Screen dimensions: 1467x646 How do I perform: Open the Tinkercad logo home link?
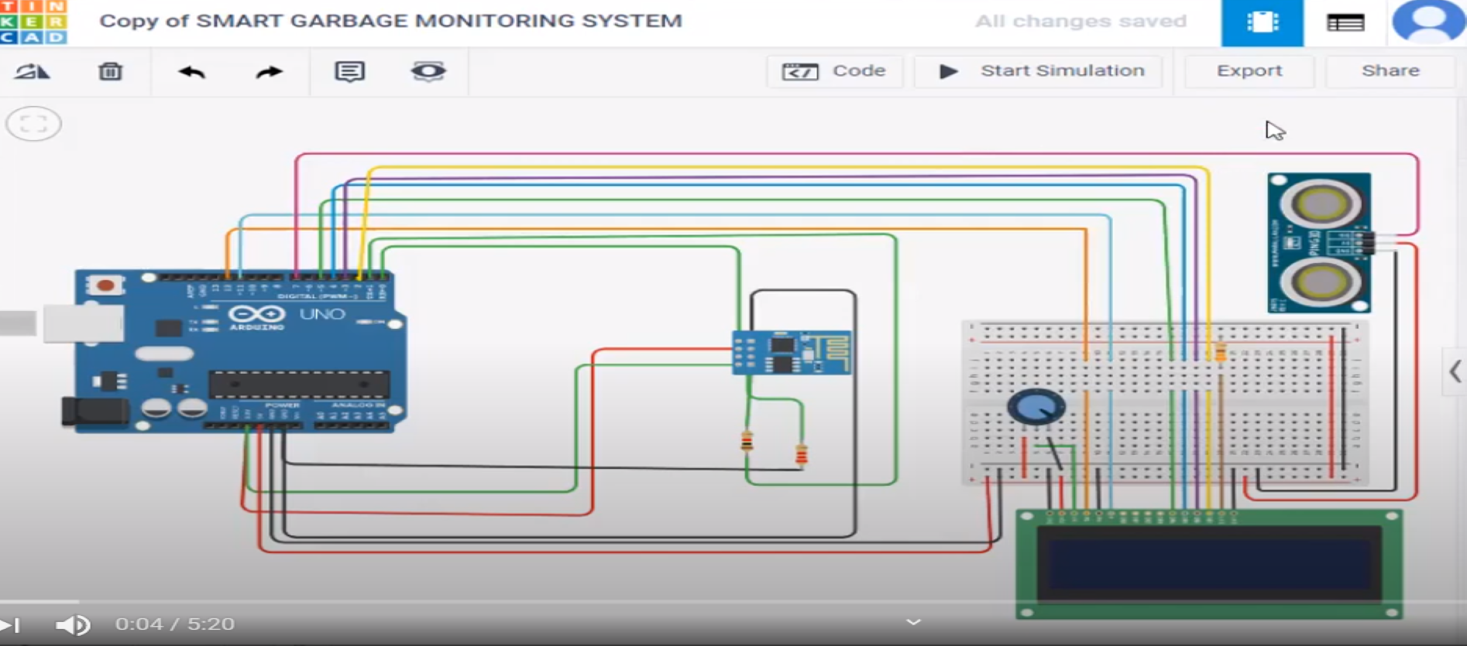[33, 22]
